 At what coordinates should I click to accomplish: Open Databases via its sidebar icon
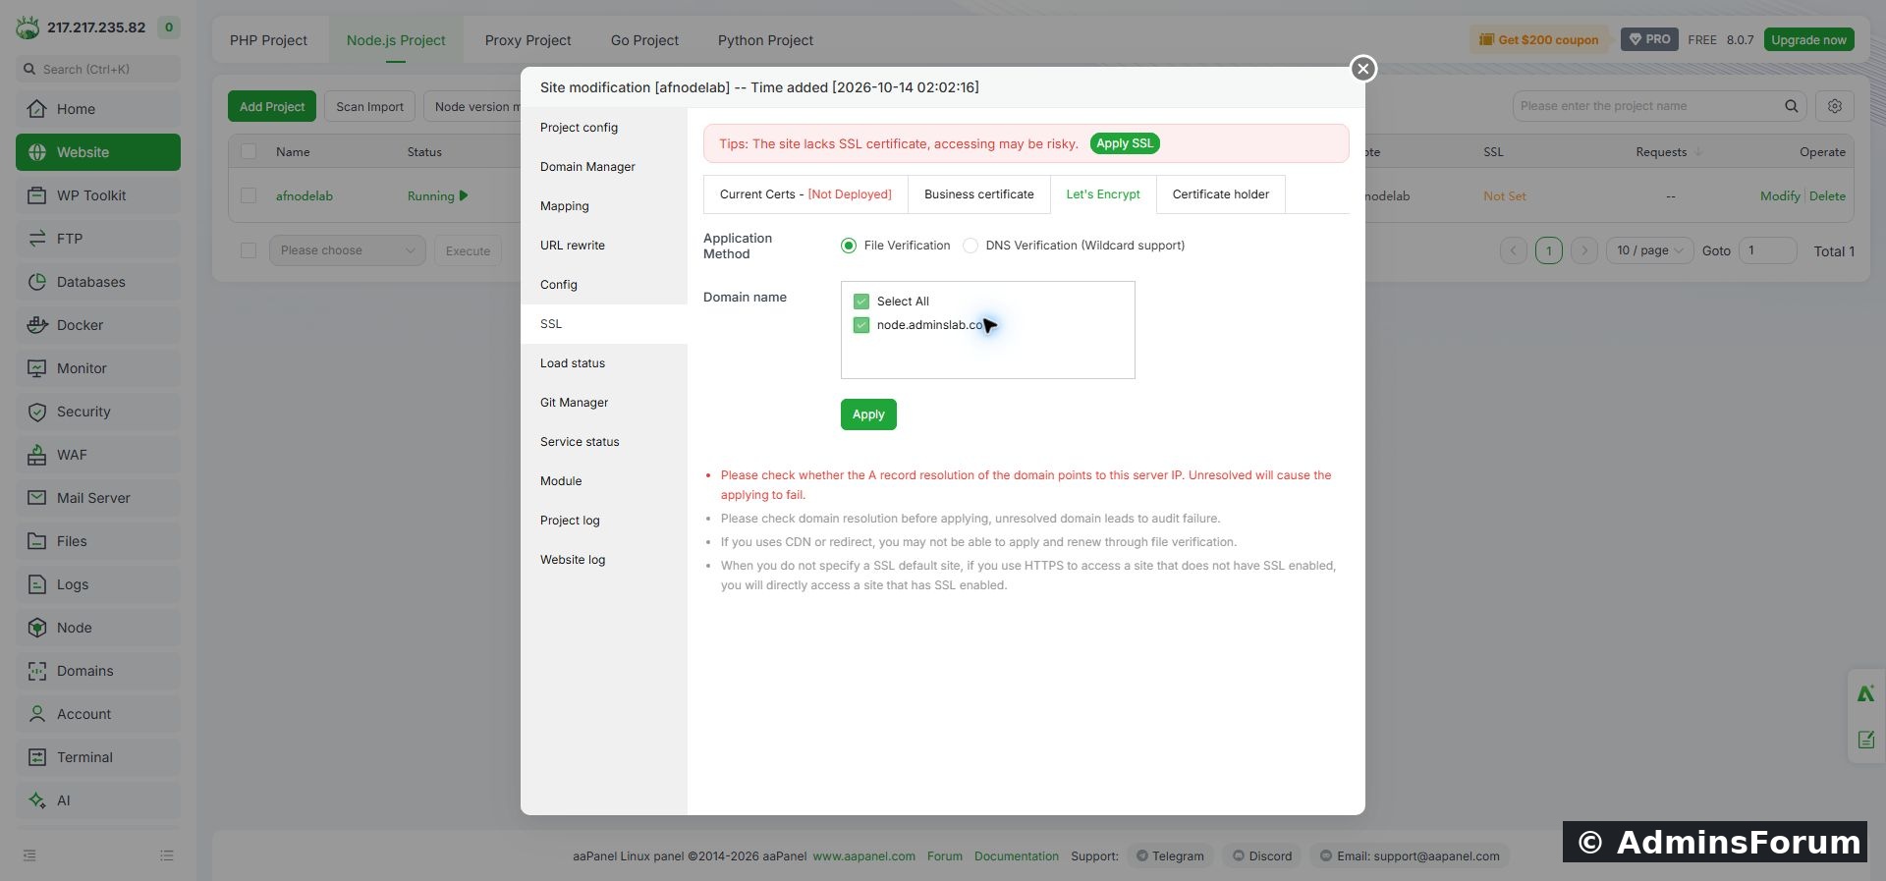(37, 282)
